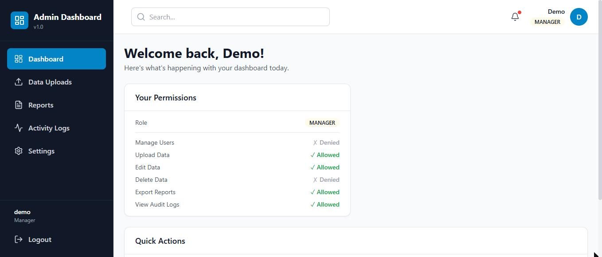Log out of the dashboard
Viewport: 602px width, 257px height.
pos(56,239)
